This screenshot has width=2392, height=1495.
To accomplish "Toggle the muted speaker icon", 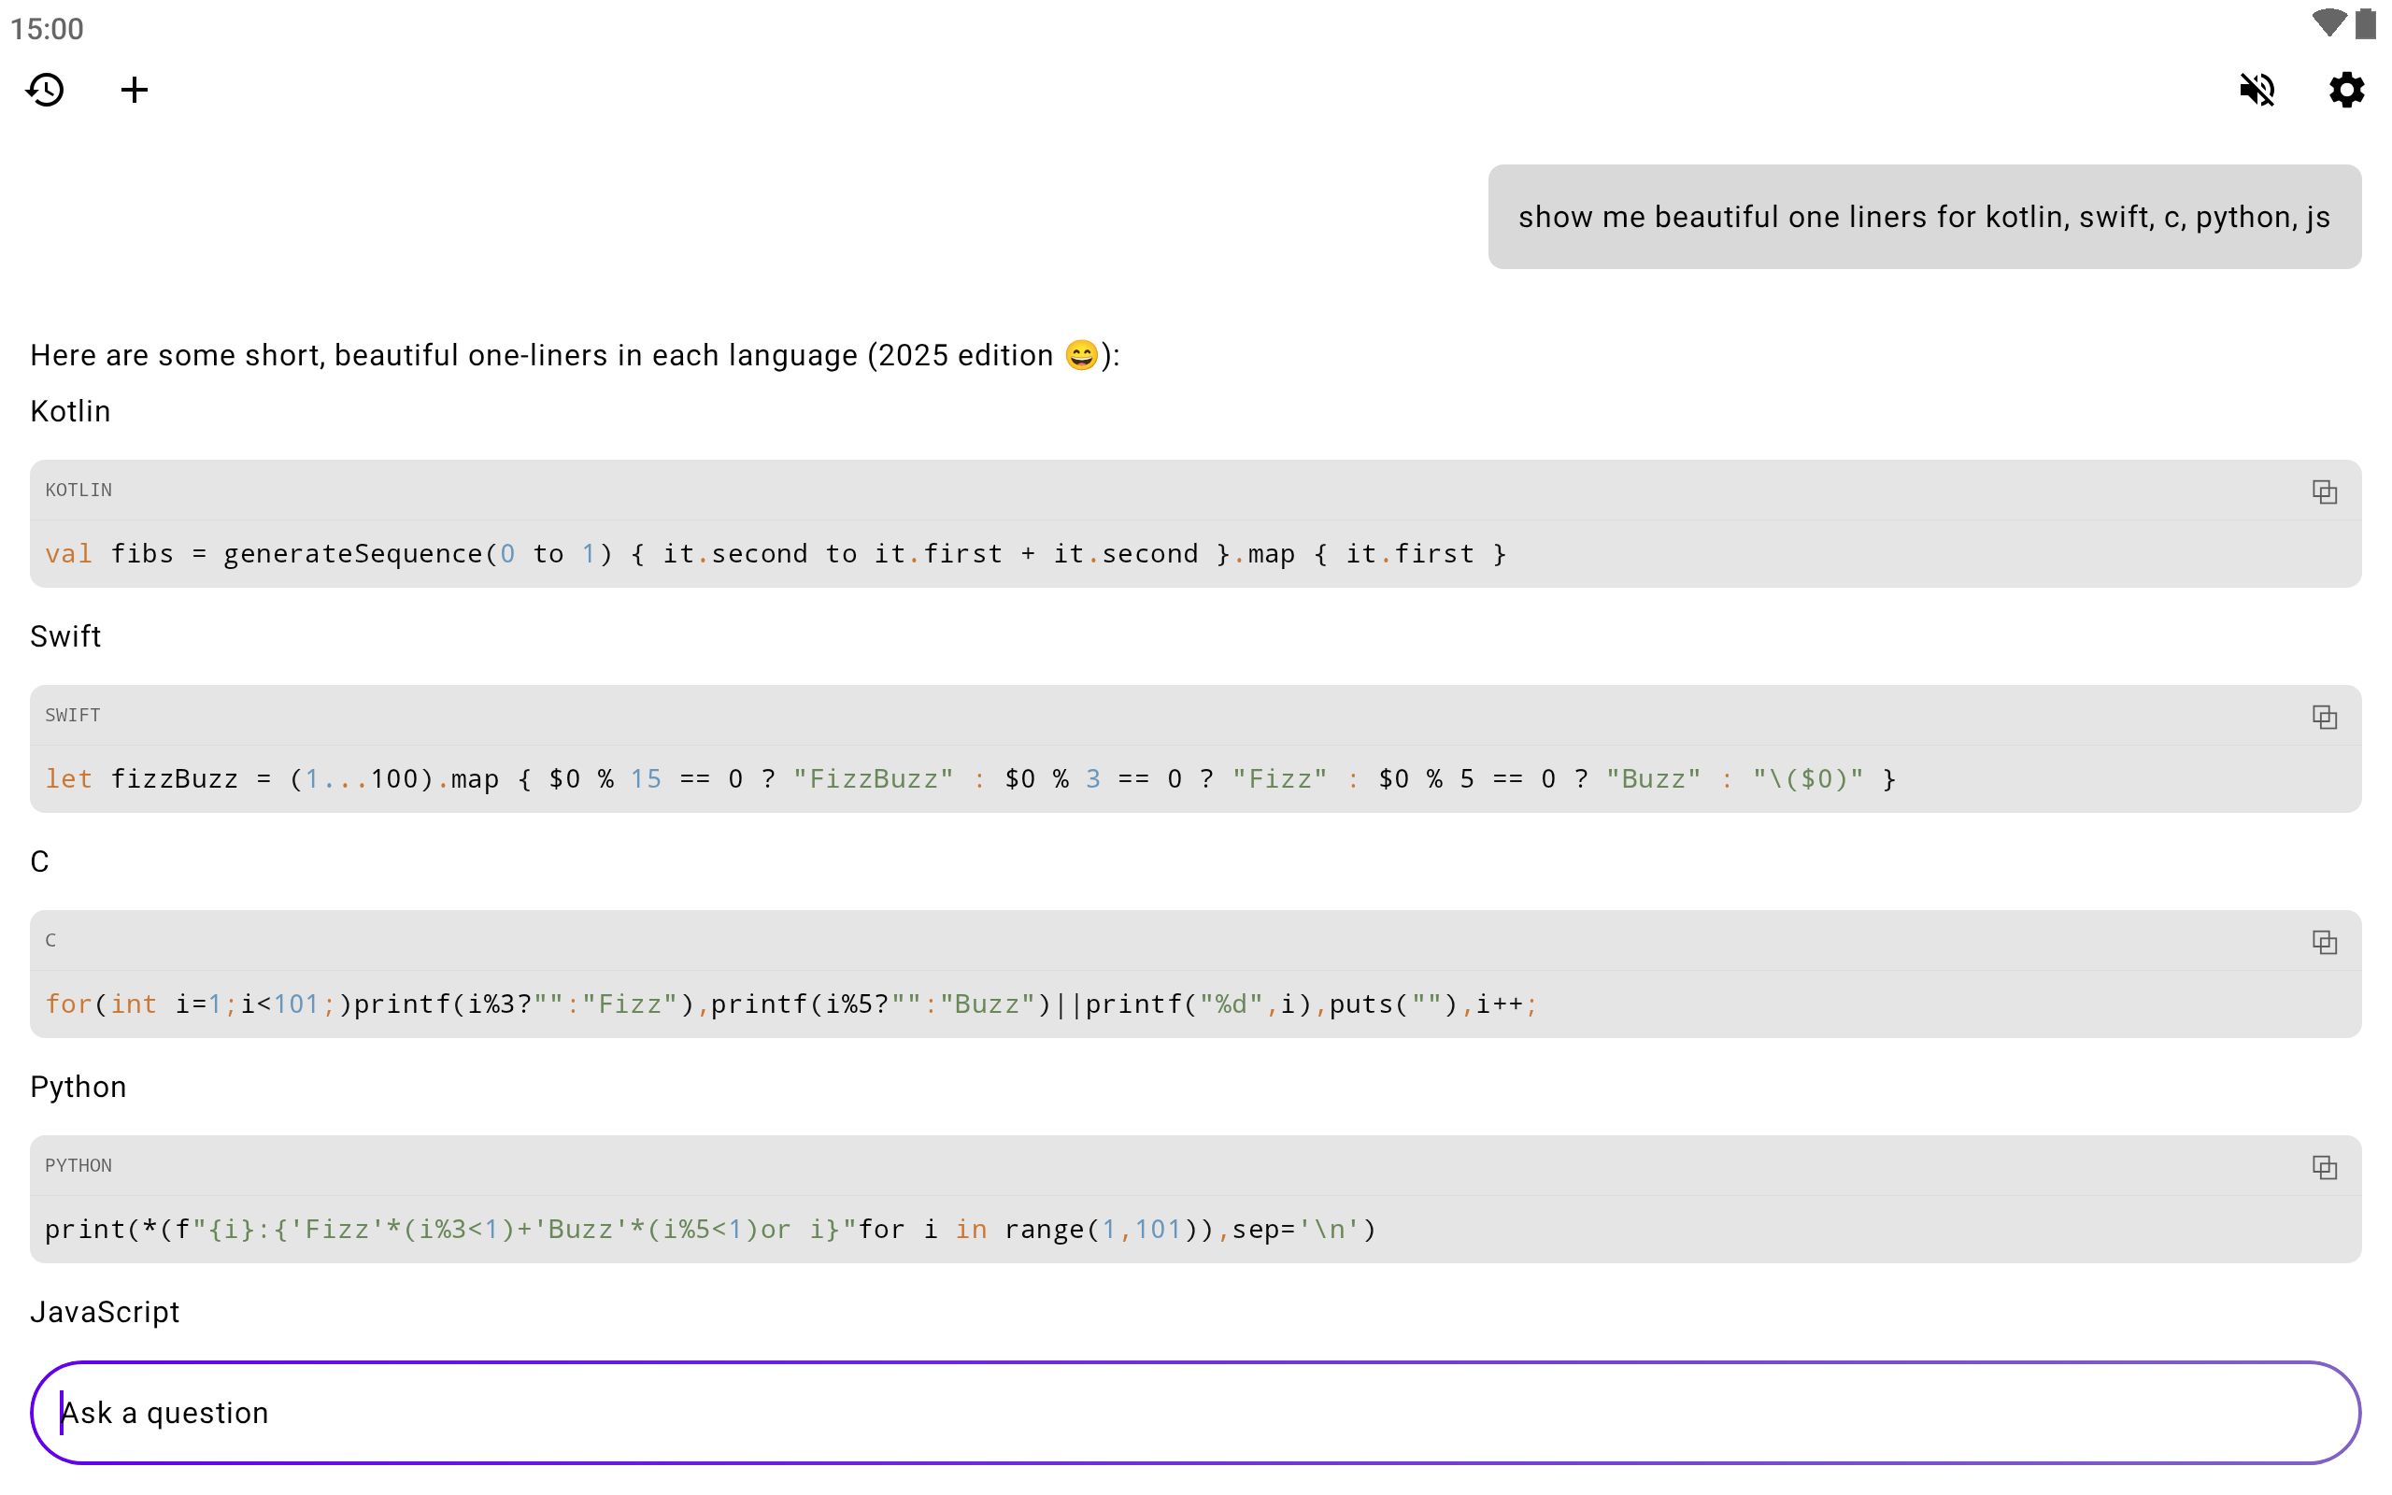I will pos(2257,90).
